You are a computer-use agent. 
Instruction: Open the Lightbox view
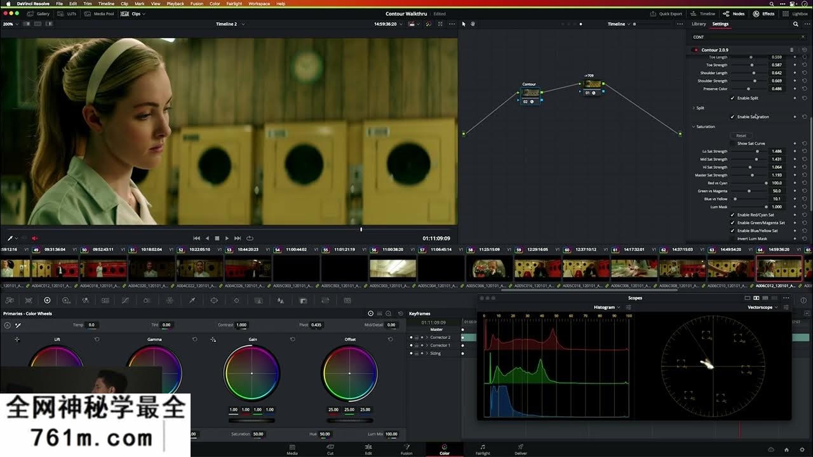click(796, 13)
